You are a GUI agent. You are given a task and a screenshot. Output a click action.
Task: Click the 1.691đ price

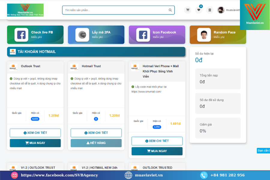175,124
